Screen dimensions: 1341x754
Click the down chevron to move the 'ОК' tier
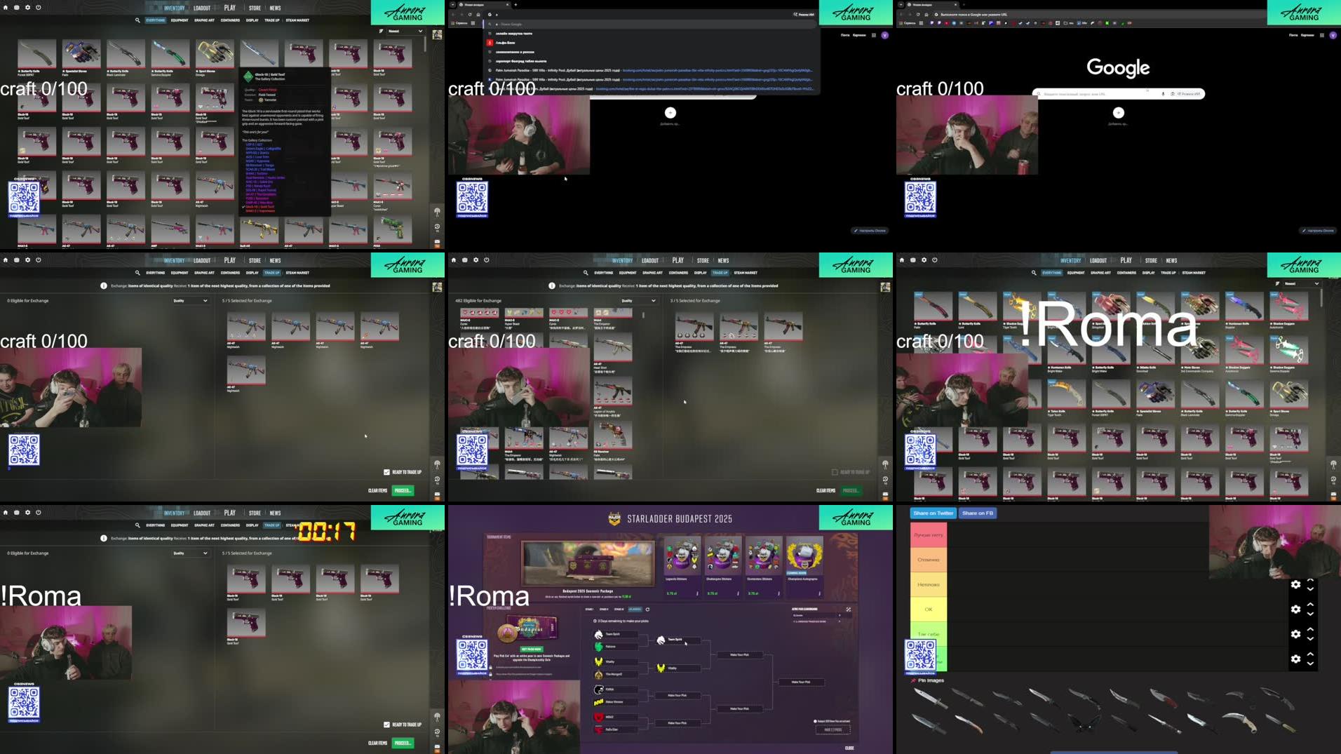1311,614
